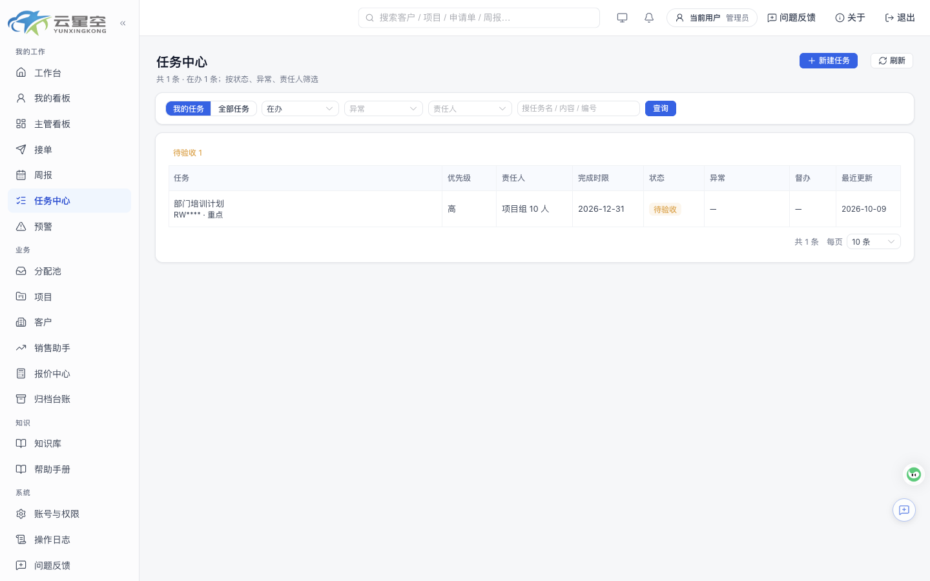Switch to 我的任务 toggle
Screen dimensions: 930x581
[x=189, y=108]
